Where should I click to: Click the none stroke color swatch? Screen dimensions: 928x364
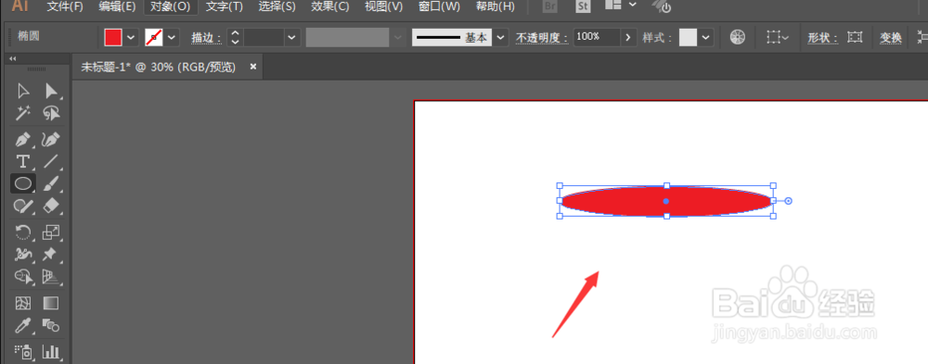coord(154,37)
